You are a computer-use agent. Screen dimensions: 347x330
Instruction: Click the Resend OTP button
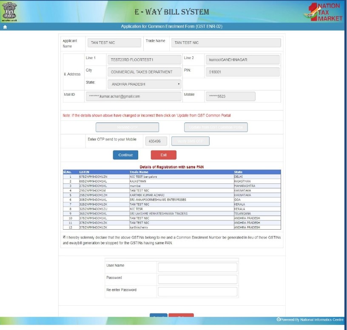click(127, 127)
